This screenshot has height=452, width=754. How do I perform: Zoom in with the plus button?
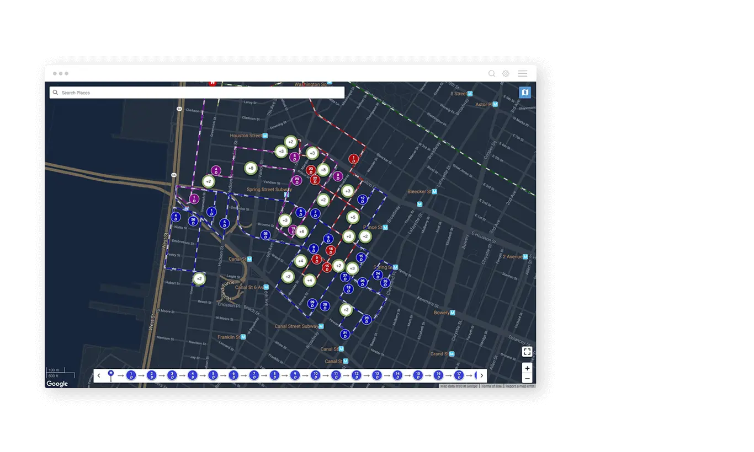tap(527, 368)
